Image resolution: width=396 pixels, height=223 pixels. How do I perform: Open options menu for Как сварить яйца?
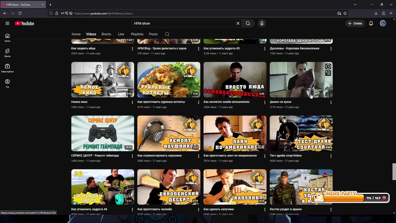pyautogui.click(x=132, y=49)
